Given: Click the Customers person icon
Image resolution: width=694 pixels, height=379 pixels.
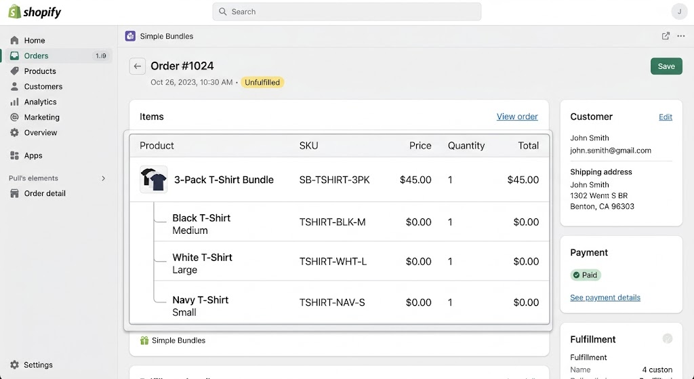Looking at the screenshot, I should pyautogui.click(x=15, y=86).
